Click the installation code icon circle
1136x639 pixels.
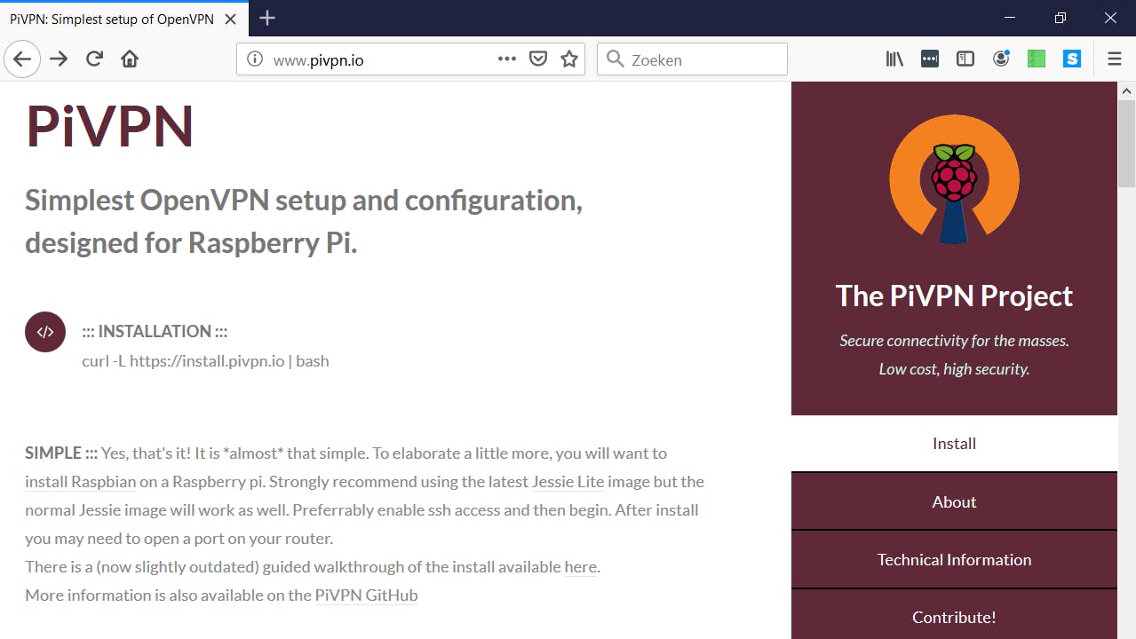tap(45, 332)
